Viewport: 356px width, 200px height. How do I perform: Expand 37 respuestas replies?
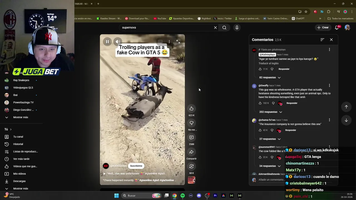pyautogui.click(x=270, y=139)
